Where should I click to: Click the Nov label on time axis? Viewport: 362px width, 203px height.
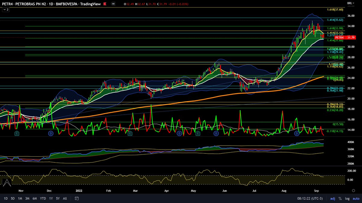tap(21, 190)
